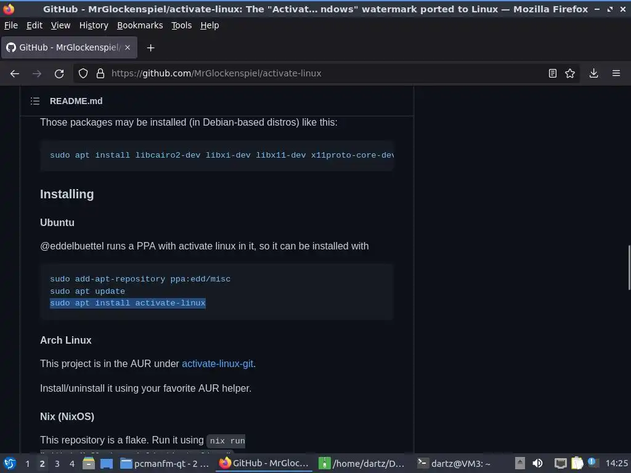Open the Firefox downloads panel
Screen dimensions: 631x473
tap(593, 73)
